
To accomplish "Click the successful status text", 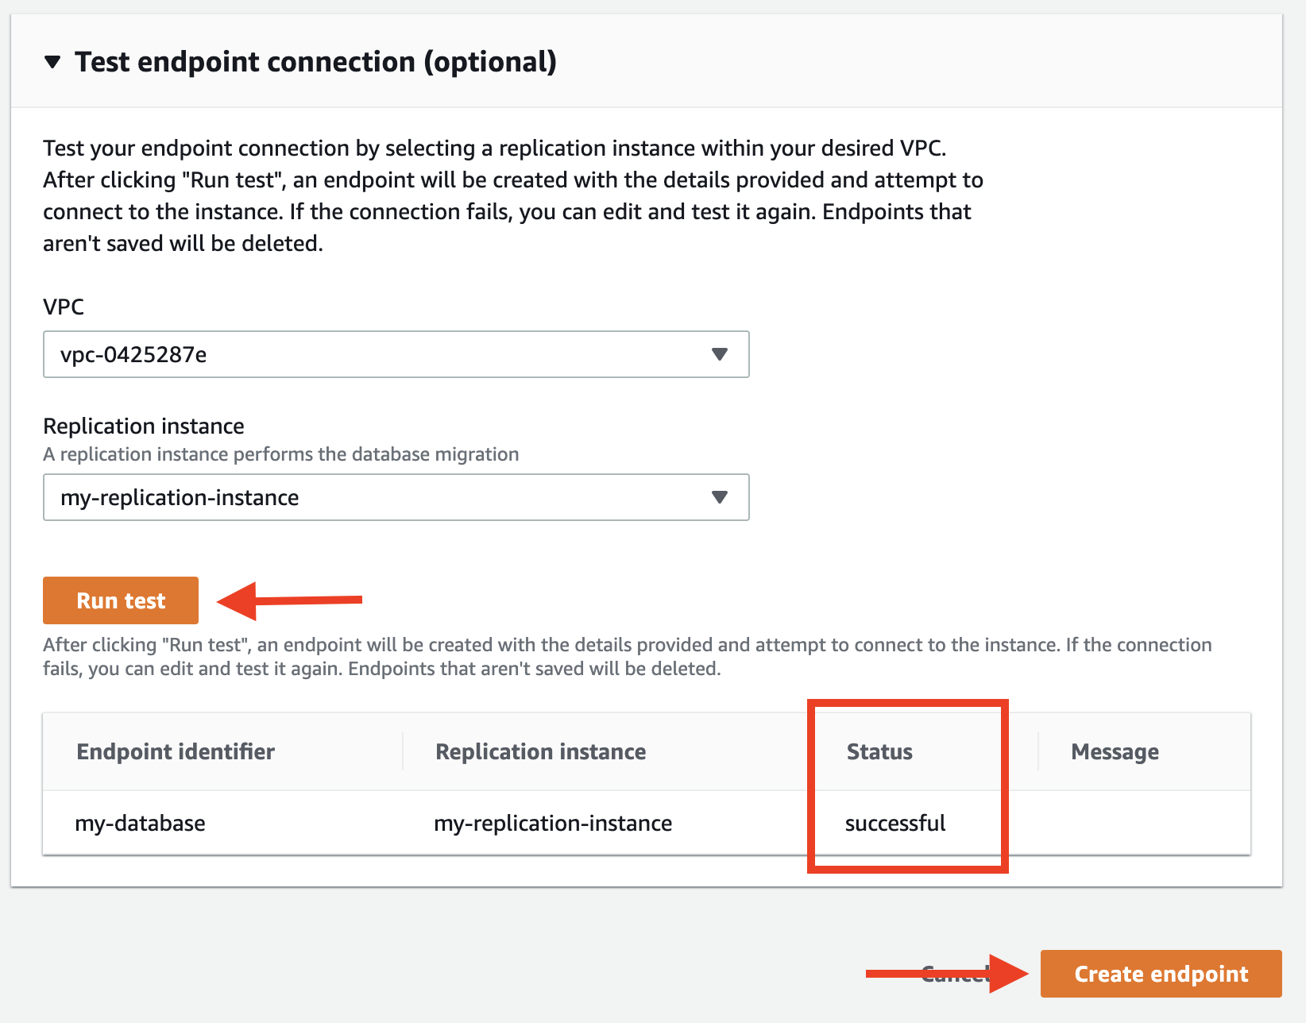I will click(x=895, y=823).
